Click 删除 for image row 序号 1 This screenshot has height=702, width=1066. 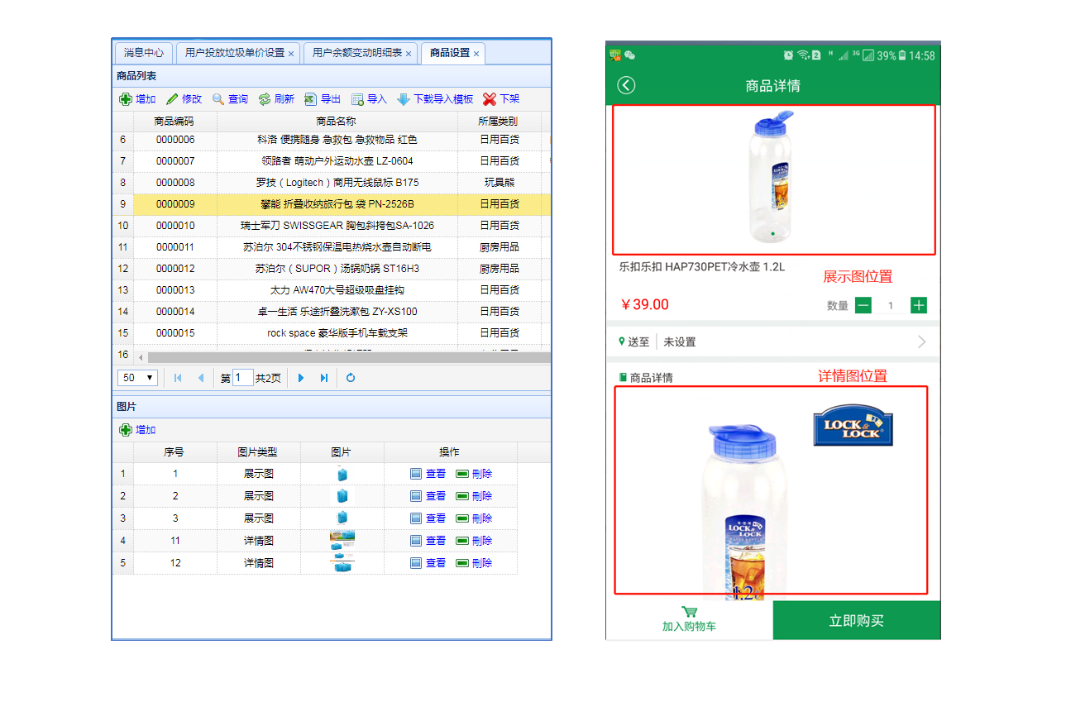pos(475,474)
